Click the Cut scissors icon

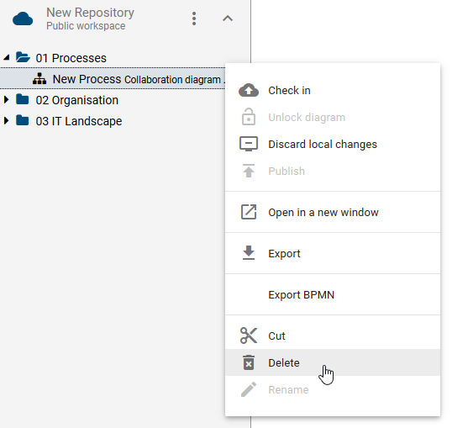coord(249,336)
